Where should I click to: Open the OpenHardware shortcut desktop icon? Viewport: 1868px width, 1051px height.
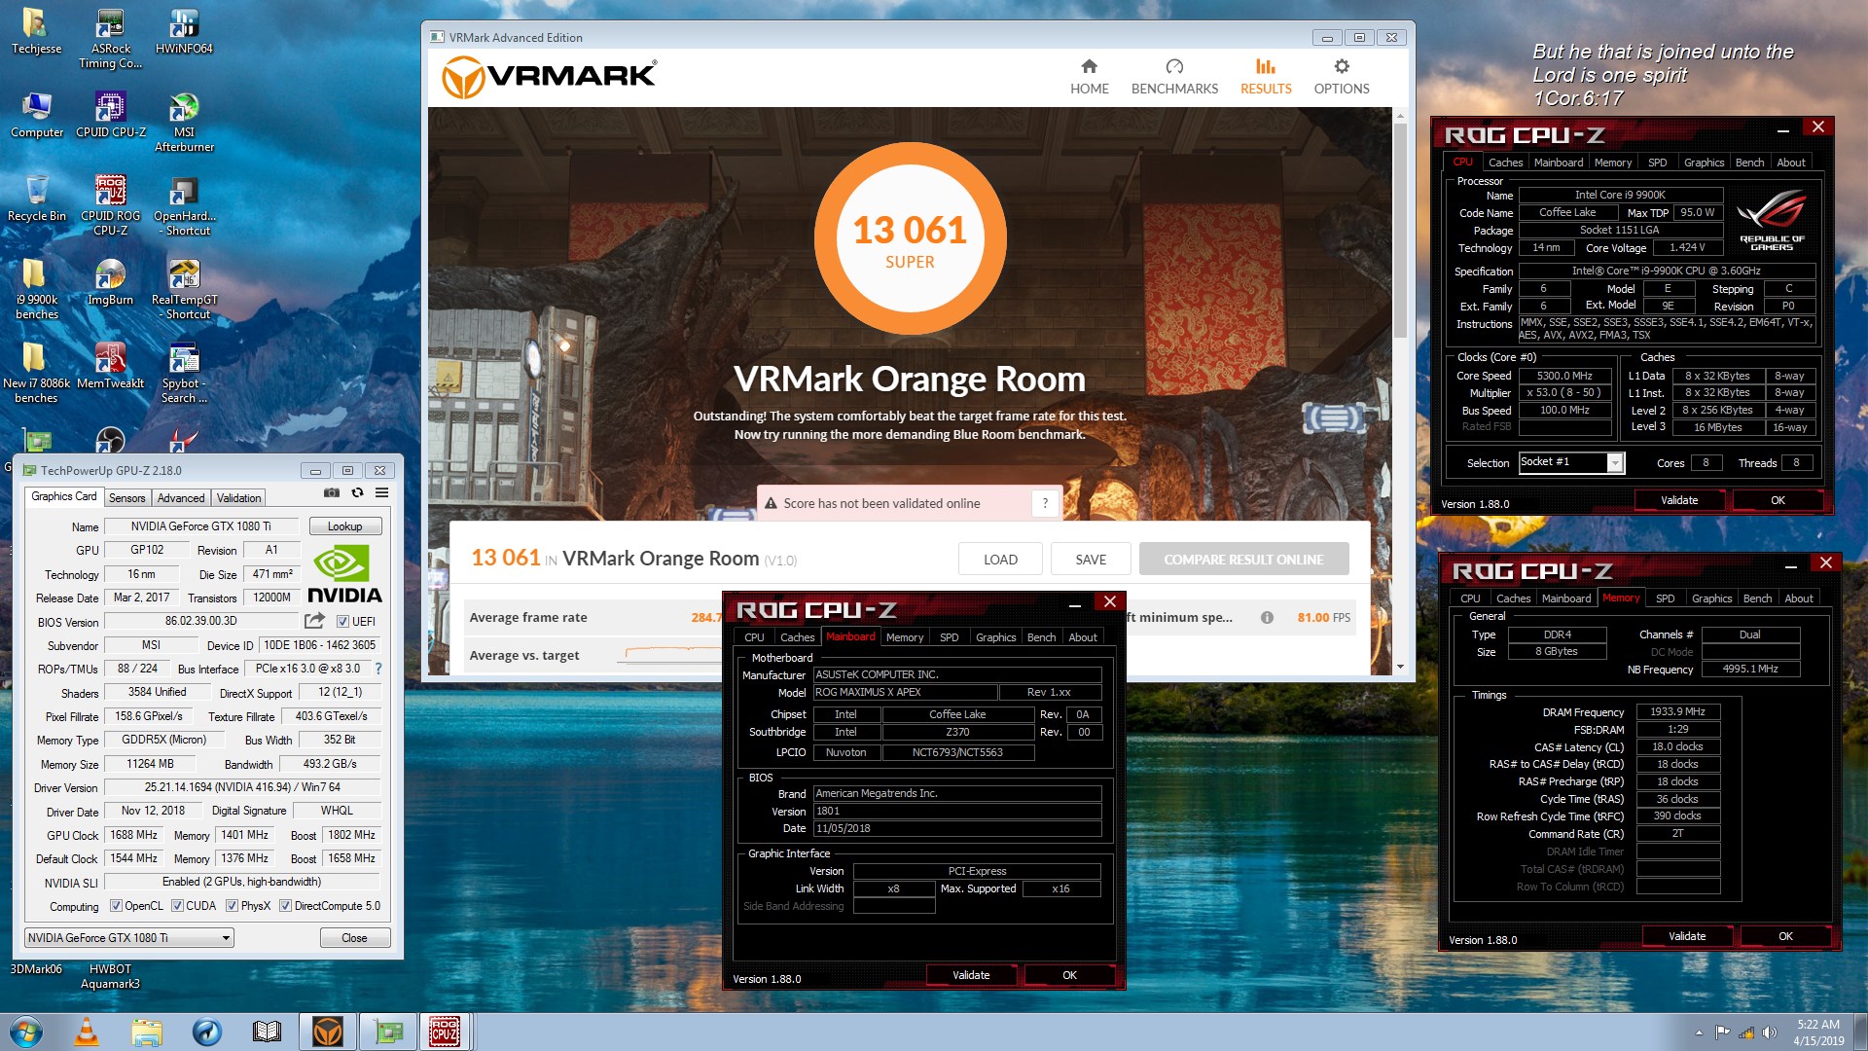184,204
